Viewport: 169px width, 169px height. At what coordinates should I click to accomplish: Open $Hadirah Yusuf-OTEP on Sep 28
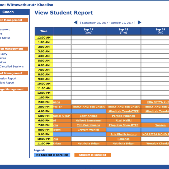click(x=123, y=111)
